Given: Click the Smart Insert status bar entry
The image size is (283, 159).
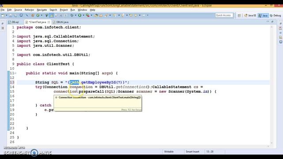Looking at the screenshot, I should pyautogui.click(x=192, y=152).
